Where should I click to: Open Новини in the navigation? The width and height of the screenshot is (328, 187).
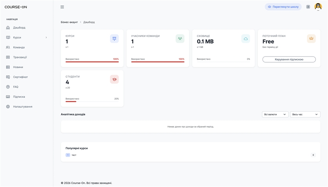[x=18, y=67]
